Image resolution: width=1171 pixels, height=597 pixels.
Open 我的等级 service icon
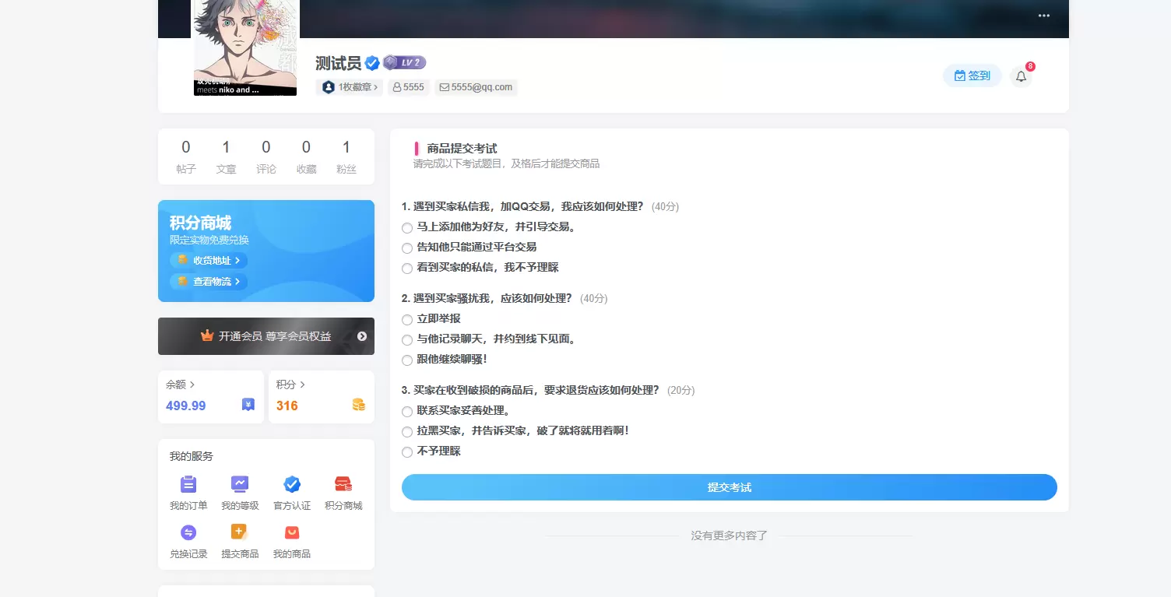tap(240, 484)
